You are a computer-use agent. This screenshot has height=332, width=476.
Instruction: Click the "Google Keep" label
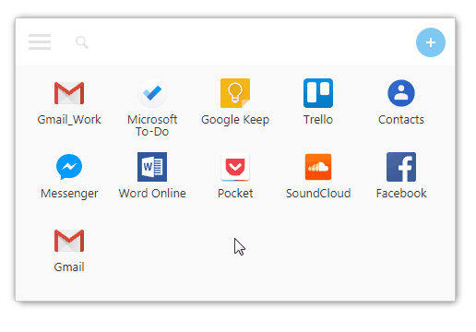pos(235,120)
